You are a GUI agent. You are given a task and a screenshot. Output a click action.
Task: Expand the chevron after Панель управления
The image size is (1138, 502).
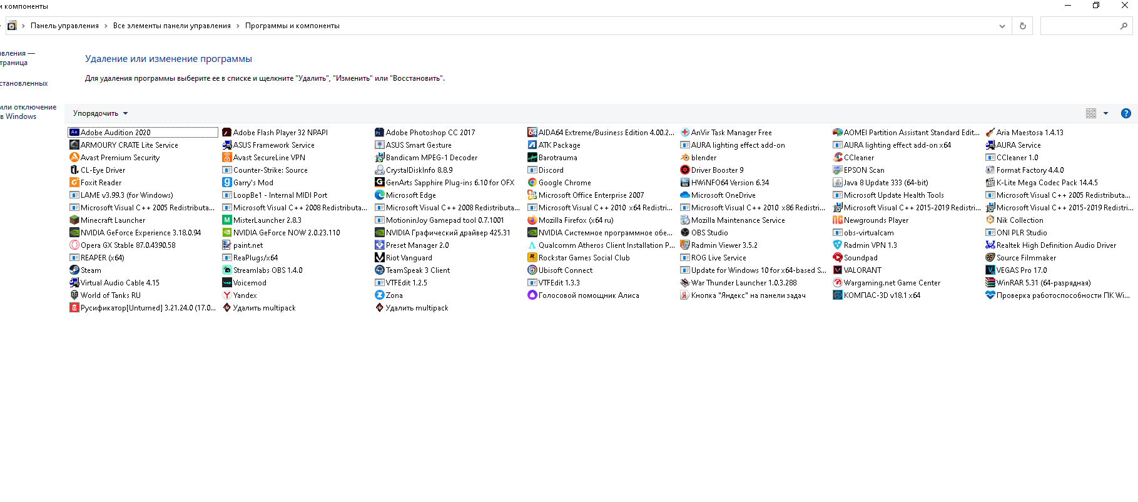[x=106, y=26]
